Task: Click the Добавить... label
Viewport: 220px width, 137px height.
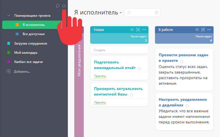Action: 22,72
